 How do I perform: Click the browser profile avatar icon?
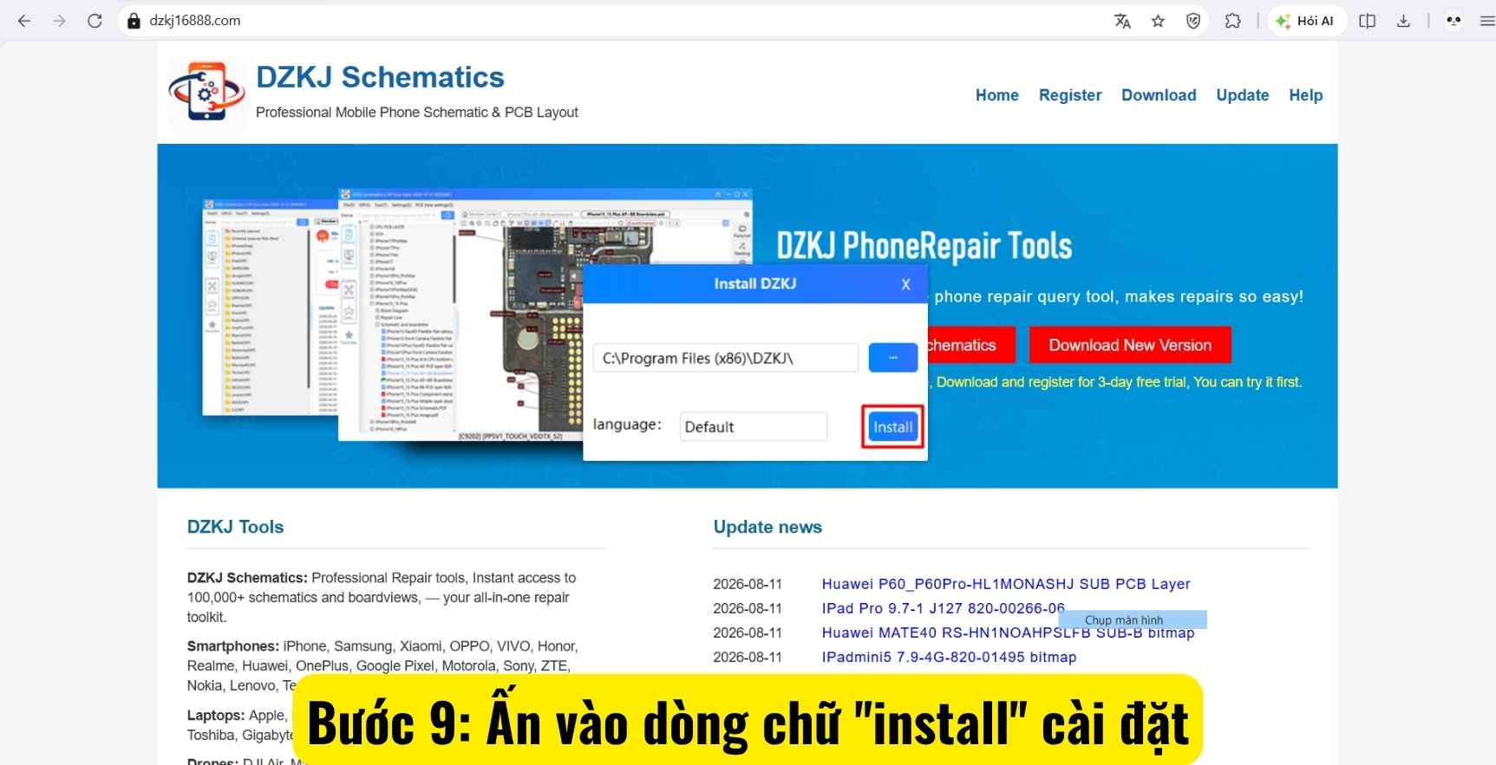point(1454,21)
